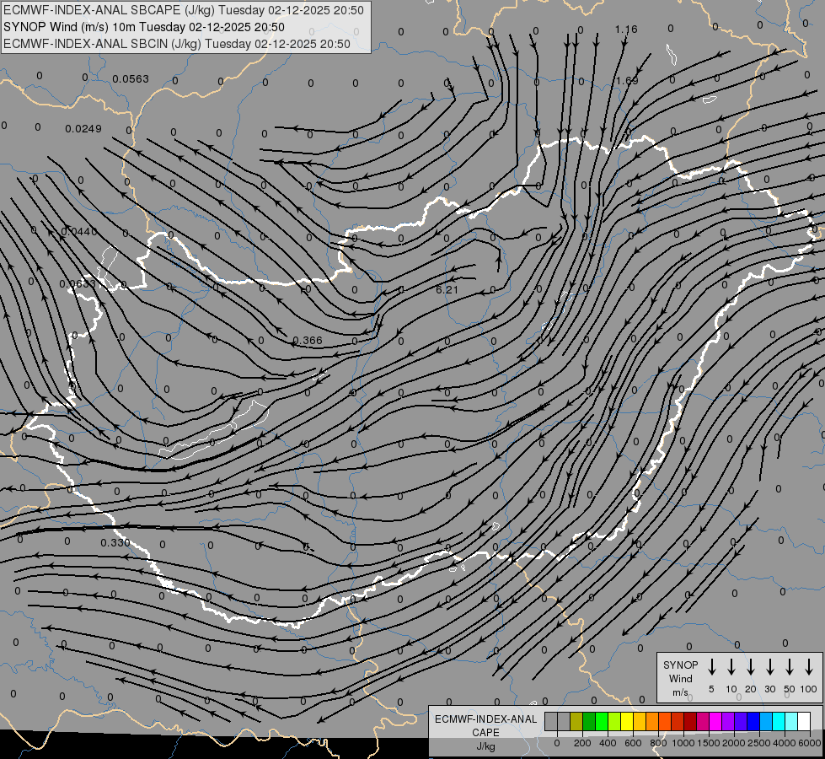Click the 0.0440 value on the map
The image size is (825, 759).
coord(79,231)
